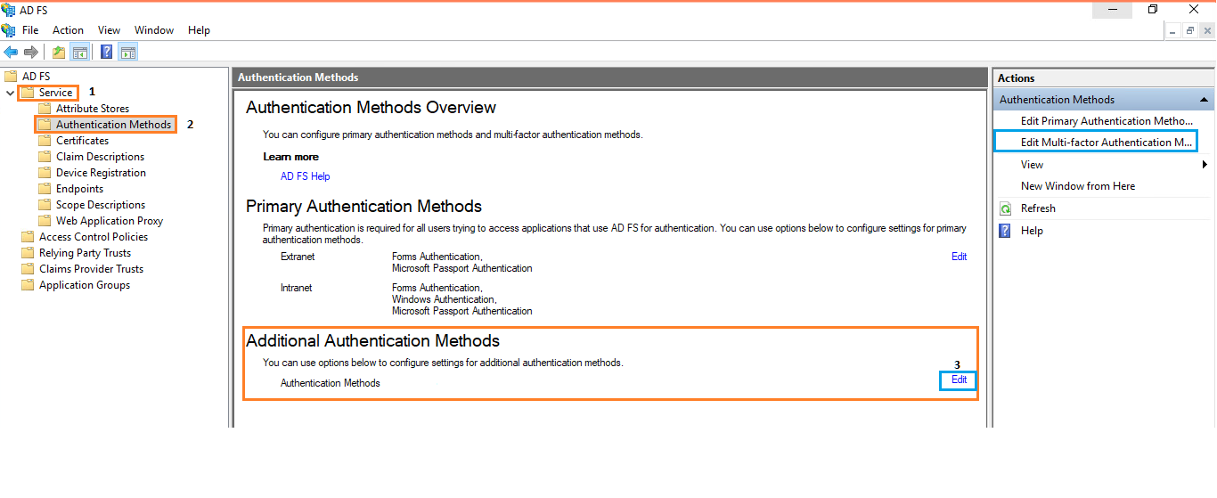Click the Help icon in Actions pane
This screenshot has height=498, width=1217.
click(x=1006, y=231)
